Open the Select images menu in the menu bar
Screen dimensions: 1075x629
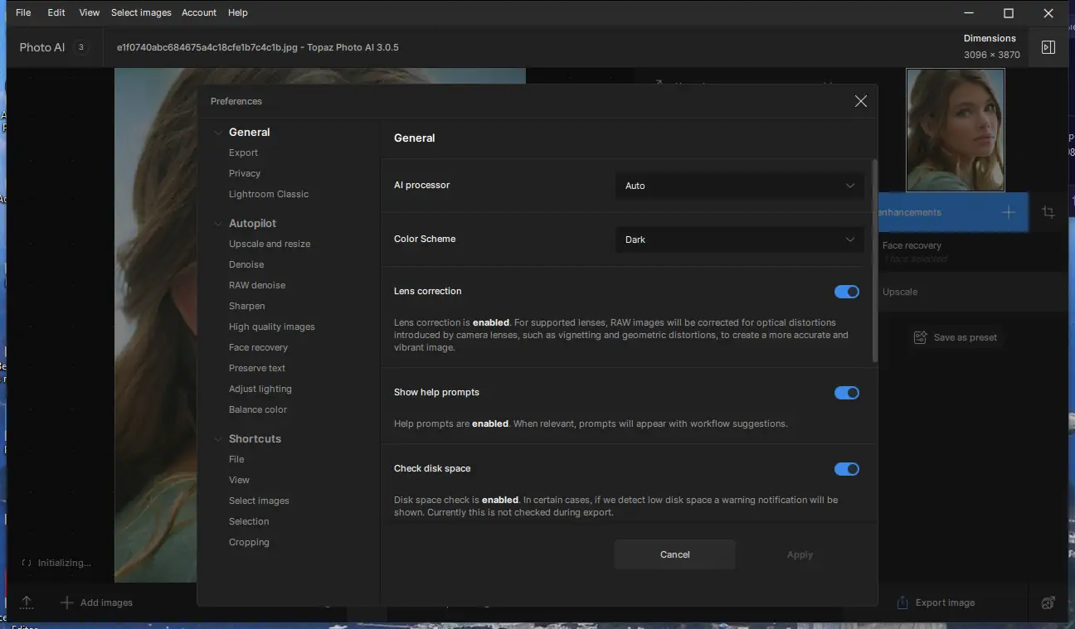coord(141,12)
